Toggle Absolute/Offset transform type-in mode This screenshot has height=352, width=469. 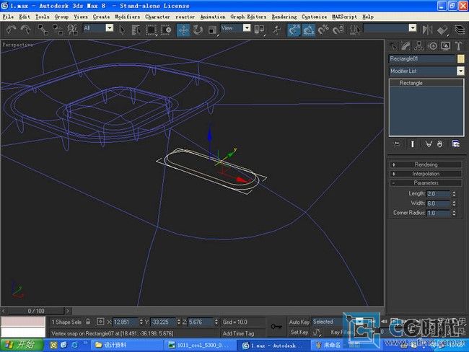[100, 322]
